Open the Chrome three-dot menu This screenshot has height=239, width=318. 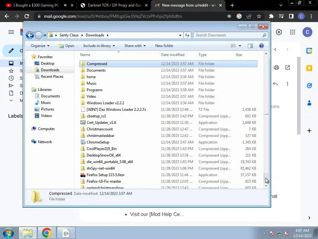tap(311, 16)
